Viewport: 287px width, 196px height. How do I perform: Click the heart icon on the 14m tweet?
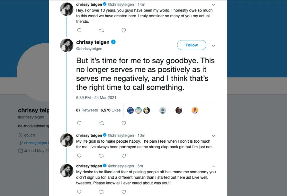[x=124, y=30]
